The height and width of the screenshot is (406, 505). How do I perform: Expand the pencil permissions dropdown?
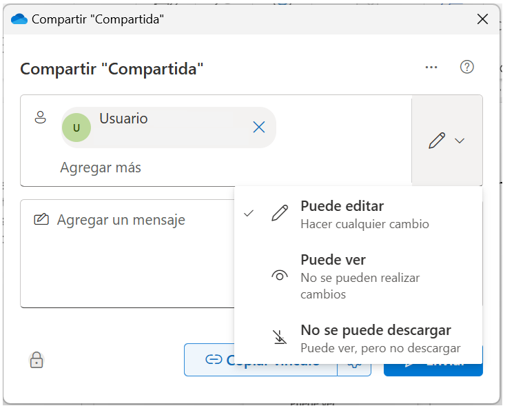coord(447,141)
